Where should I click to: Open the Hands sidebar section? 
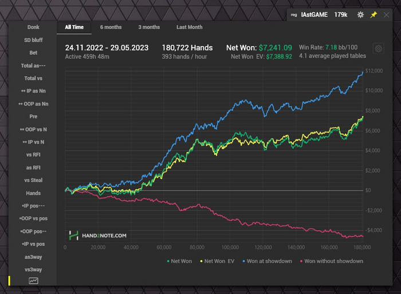coord(33,193)
